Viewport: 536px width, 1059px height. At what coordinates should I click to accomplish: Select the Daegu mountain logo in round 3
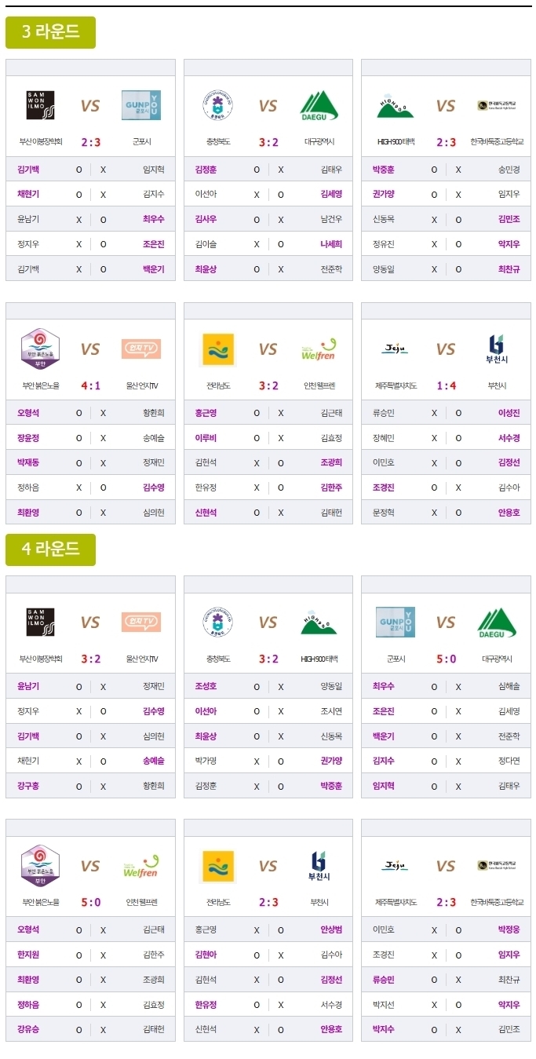(x=319, y=105)
